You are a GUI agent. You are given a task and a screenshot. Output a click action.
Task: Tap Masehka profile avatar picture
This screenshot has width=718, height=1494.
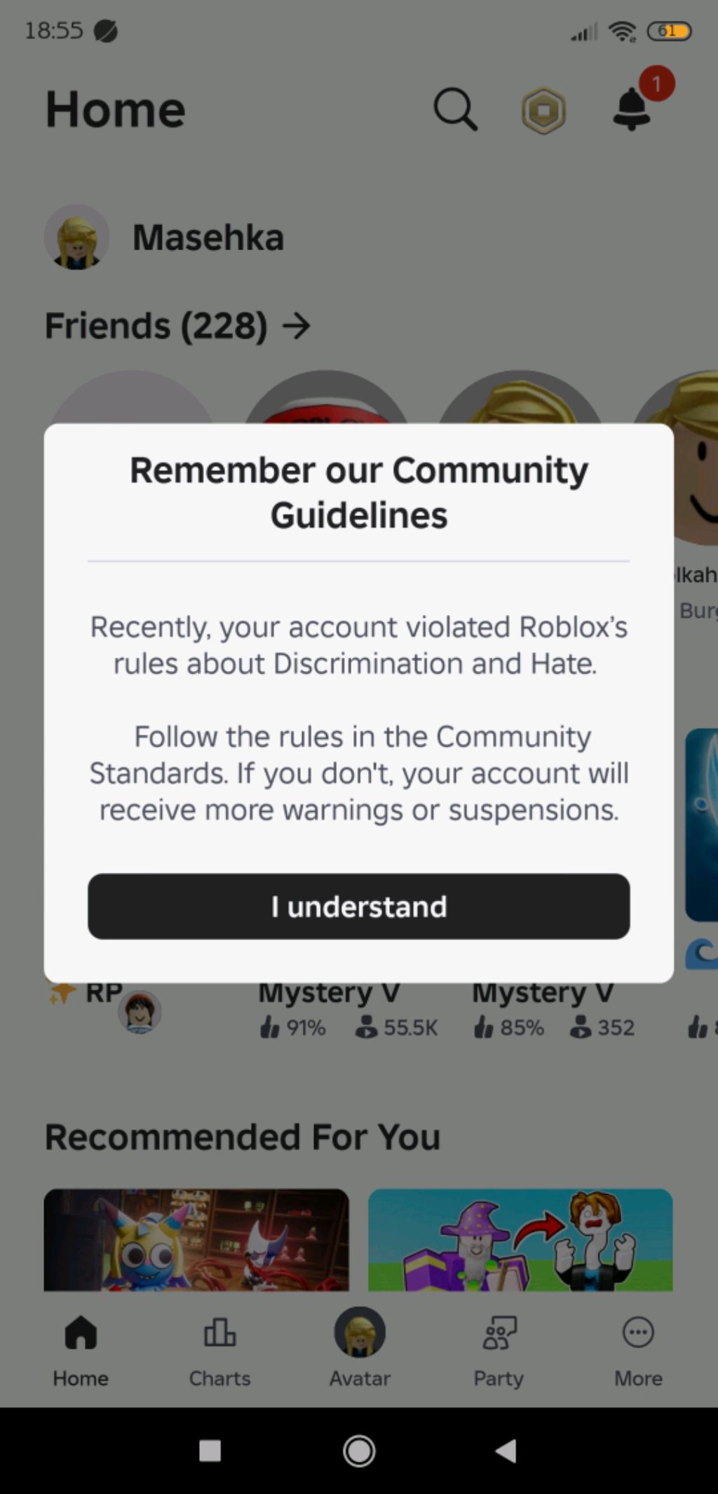(x=77, y=238)
